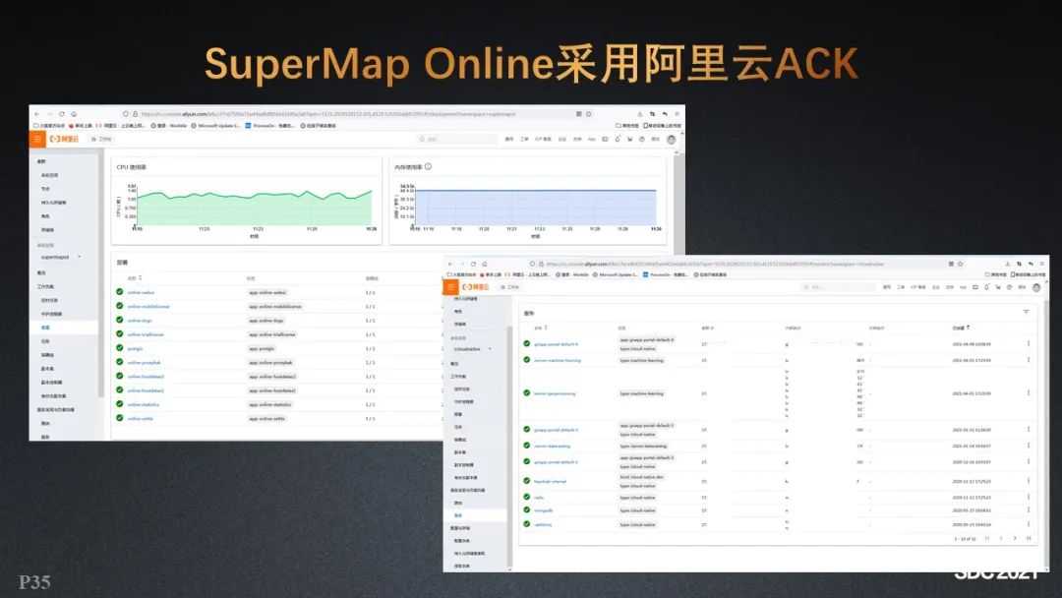Sort services by the creation time column arrow
The height and width of the screenshot is (598, 1062).
[969, 328]
